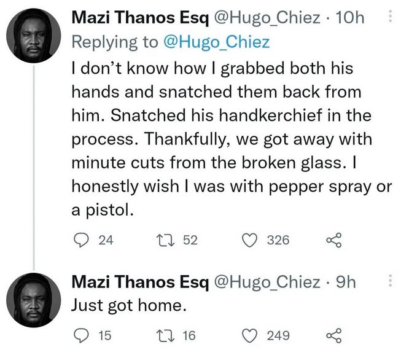
Task: Click the second tweet's profile avatar
Action: pyautogui.click(x=31, y=299)
